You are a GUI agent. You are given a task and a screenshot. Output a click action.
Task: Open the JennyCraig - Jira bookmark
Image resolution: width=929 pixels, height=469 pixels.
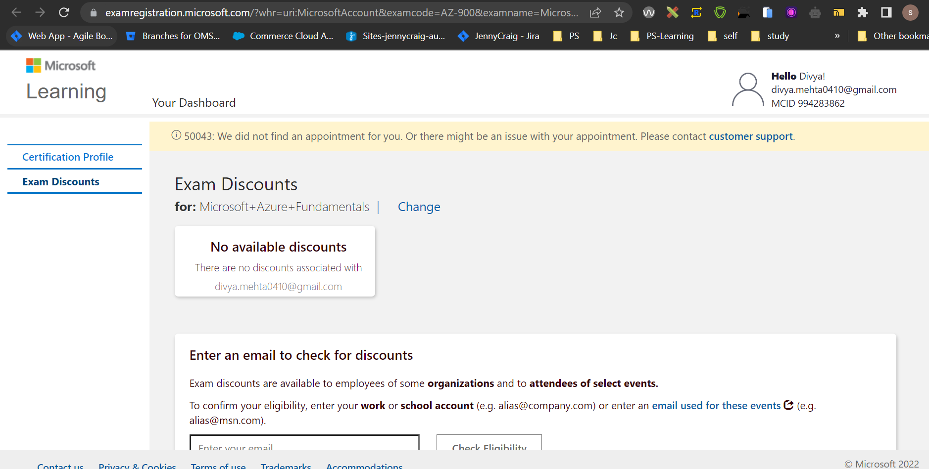pyautogui.click(x=499, y=36)
